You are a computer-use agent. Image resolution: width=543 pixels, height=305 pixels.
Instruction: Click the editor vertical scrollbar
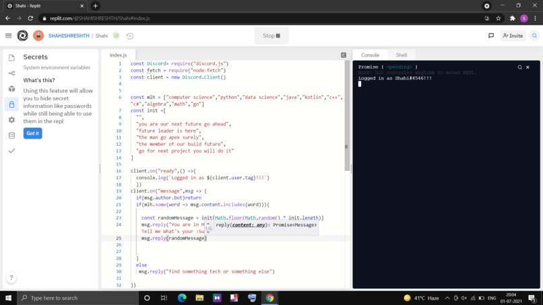pos(347,116)
